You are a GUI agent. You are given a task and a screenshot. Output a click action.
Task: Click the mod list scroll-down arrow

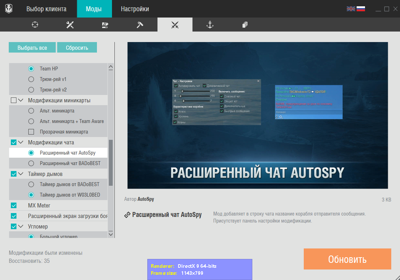point(111,234)
